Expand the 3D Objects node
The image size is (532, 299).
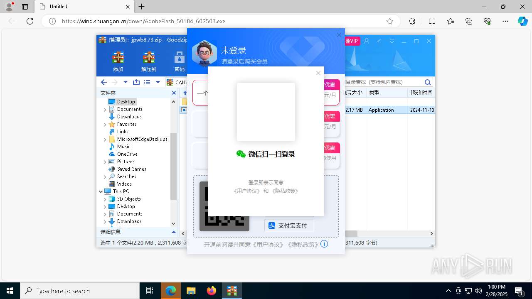(x=105, y=199)
